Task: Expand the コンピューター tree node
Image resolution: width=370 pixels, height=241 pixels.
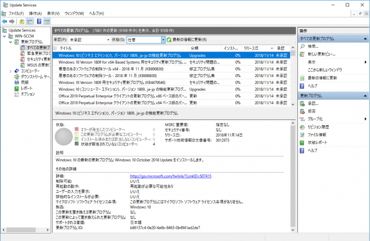Action: 10,71
